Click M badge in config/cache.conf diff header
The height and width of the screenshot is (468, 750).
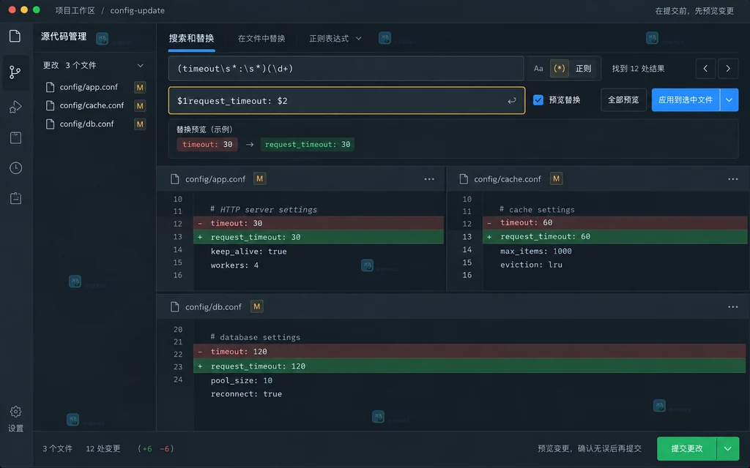(x=556, y=178)
